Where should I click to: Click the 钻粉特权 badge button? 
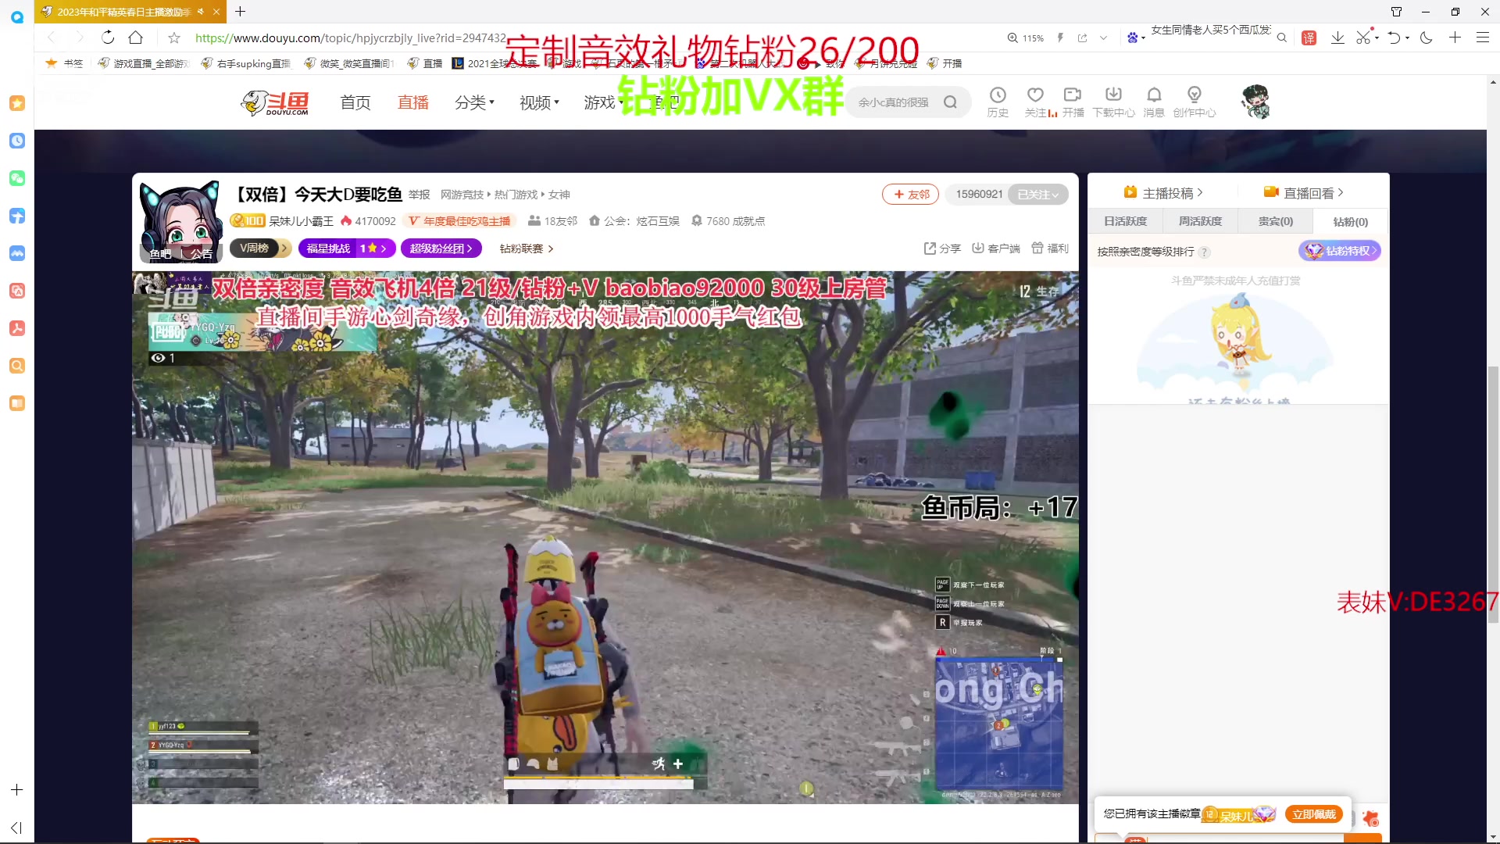coord(1340,251)
